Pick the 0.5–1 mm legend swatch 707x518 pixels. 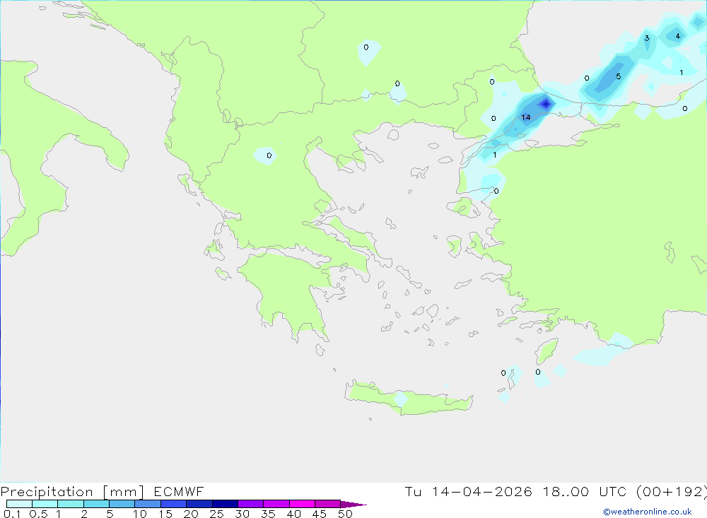coord(45,504)
